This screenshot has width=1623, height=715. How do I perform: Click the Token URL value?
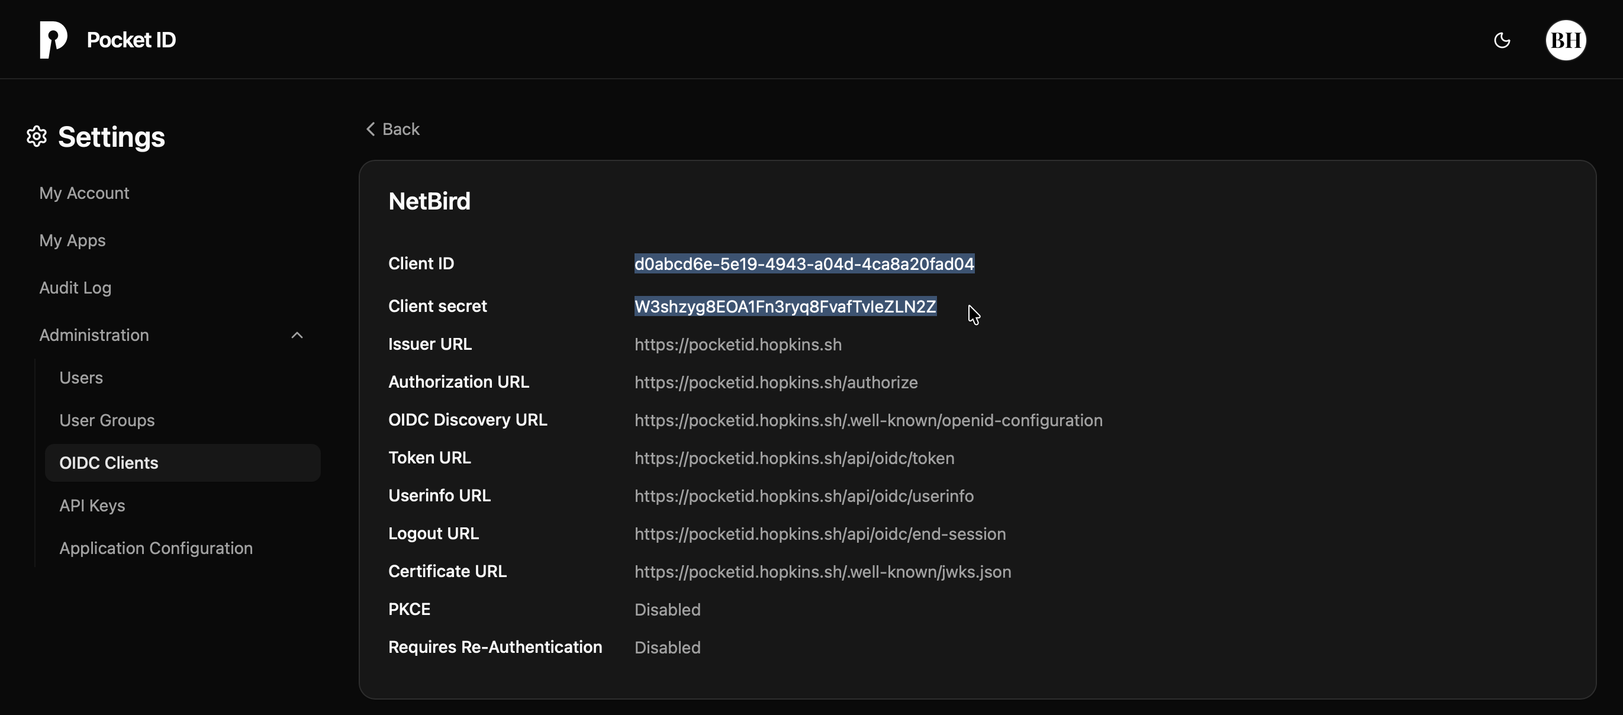(794, 458)
